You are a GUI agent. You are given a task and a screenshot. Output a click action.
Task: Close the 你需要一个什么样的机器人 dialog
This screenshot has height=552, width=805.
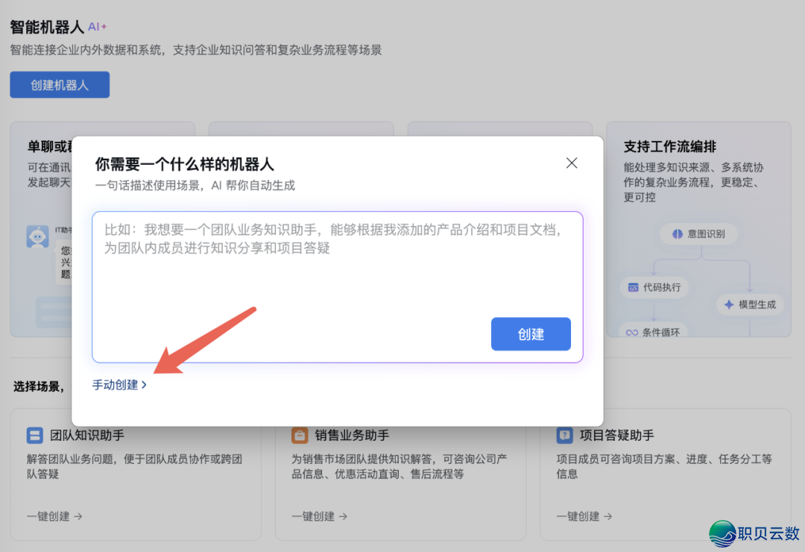click(x=572, y=163)
